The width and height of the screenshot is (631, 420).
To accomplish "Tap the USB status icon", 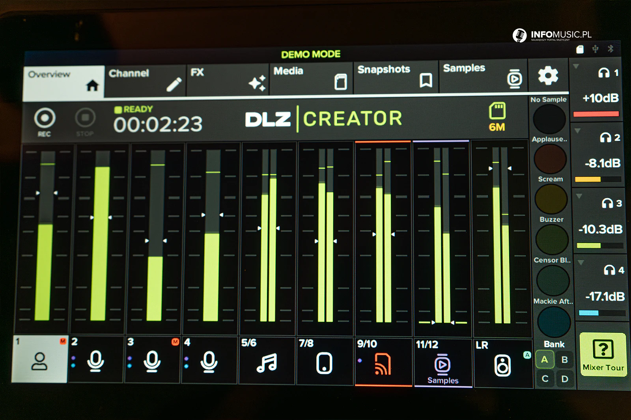I will tap(595, 49).
